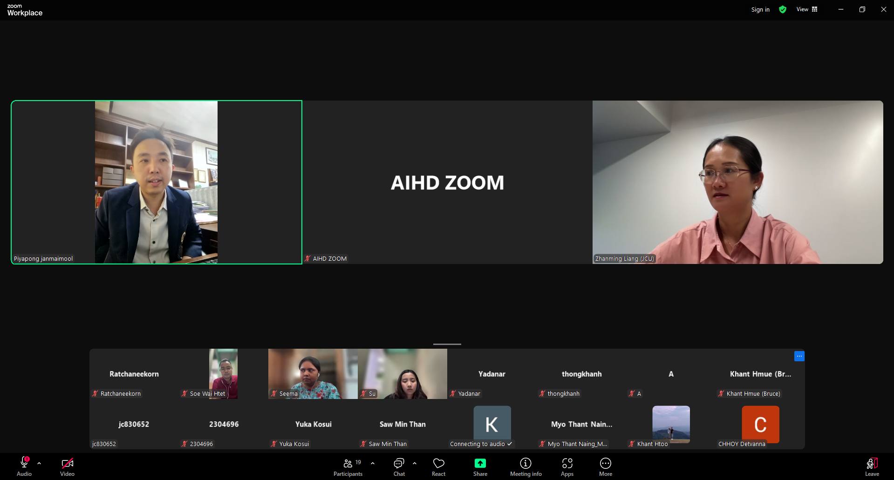This screenshot has height=480, width=894.
Task: Select Soe Wai Htet's video thumbnail
Action: [223, 374]
